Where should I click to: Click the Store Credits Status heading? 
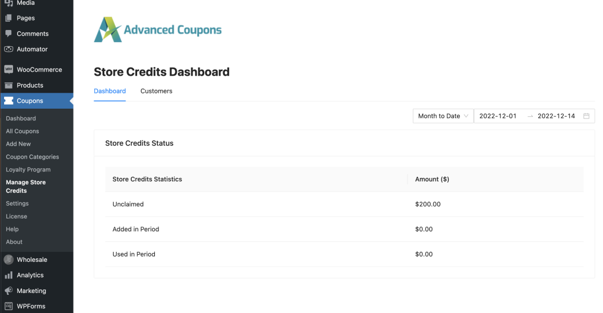(139, 143)
